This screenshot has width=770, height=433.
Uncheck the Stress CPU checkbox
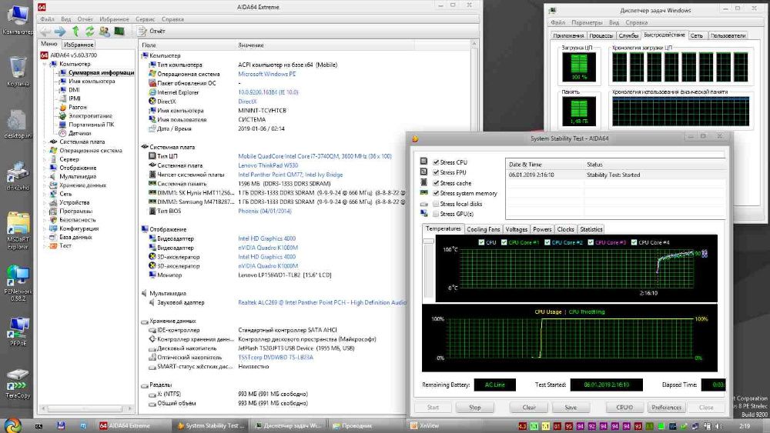436,162
